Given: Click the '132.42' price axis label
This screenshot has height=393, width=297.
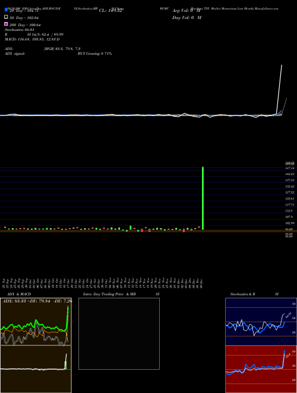Looking at the screenshot, I should coord(289,186).
